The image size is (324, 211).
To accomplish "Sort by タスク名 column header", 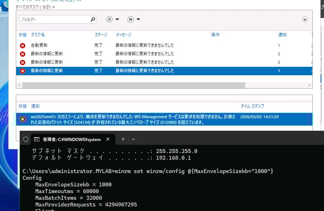I will (38, 34).
